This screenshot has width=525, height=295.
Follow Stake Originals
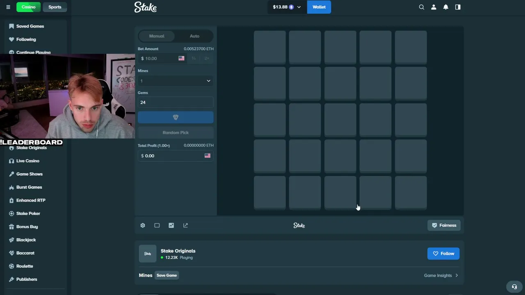(x=443, y=254)
